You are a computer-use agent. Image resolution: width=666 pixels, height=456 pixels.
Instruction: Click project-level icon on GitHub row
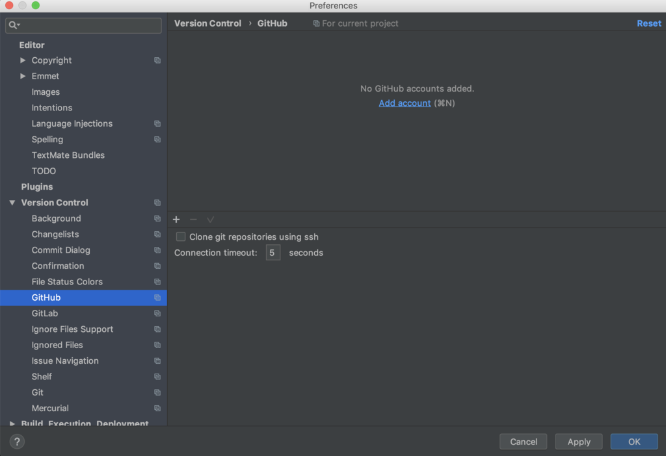157,298
